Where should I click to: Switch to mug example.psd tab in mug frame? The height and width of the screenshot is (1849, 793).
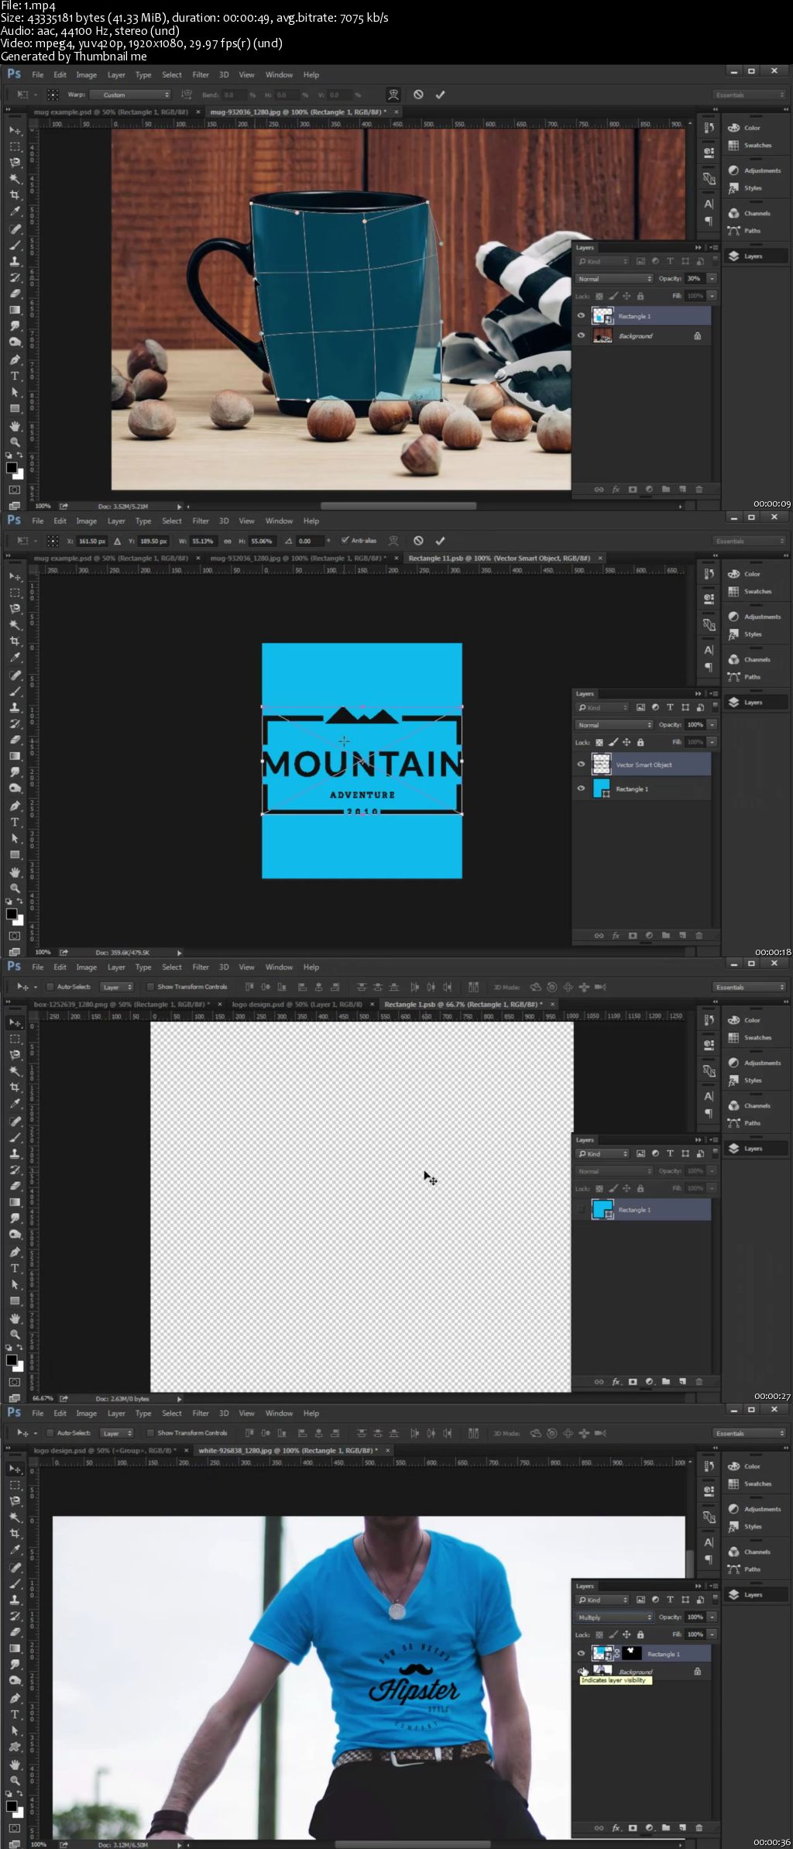point(110,112)
